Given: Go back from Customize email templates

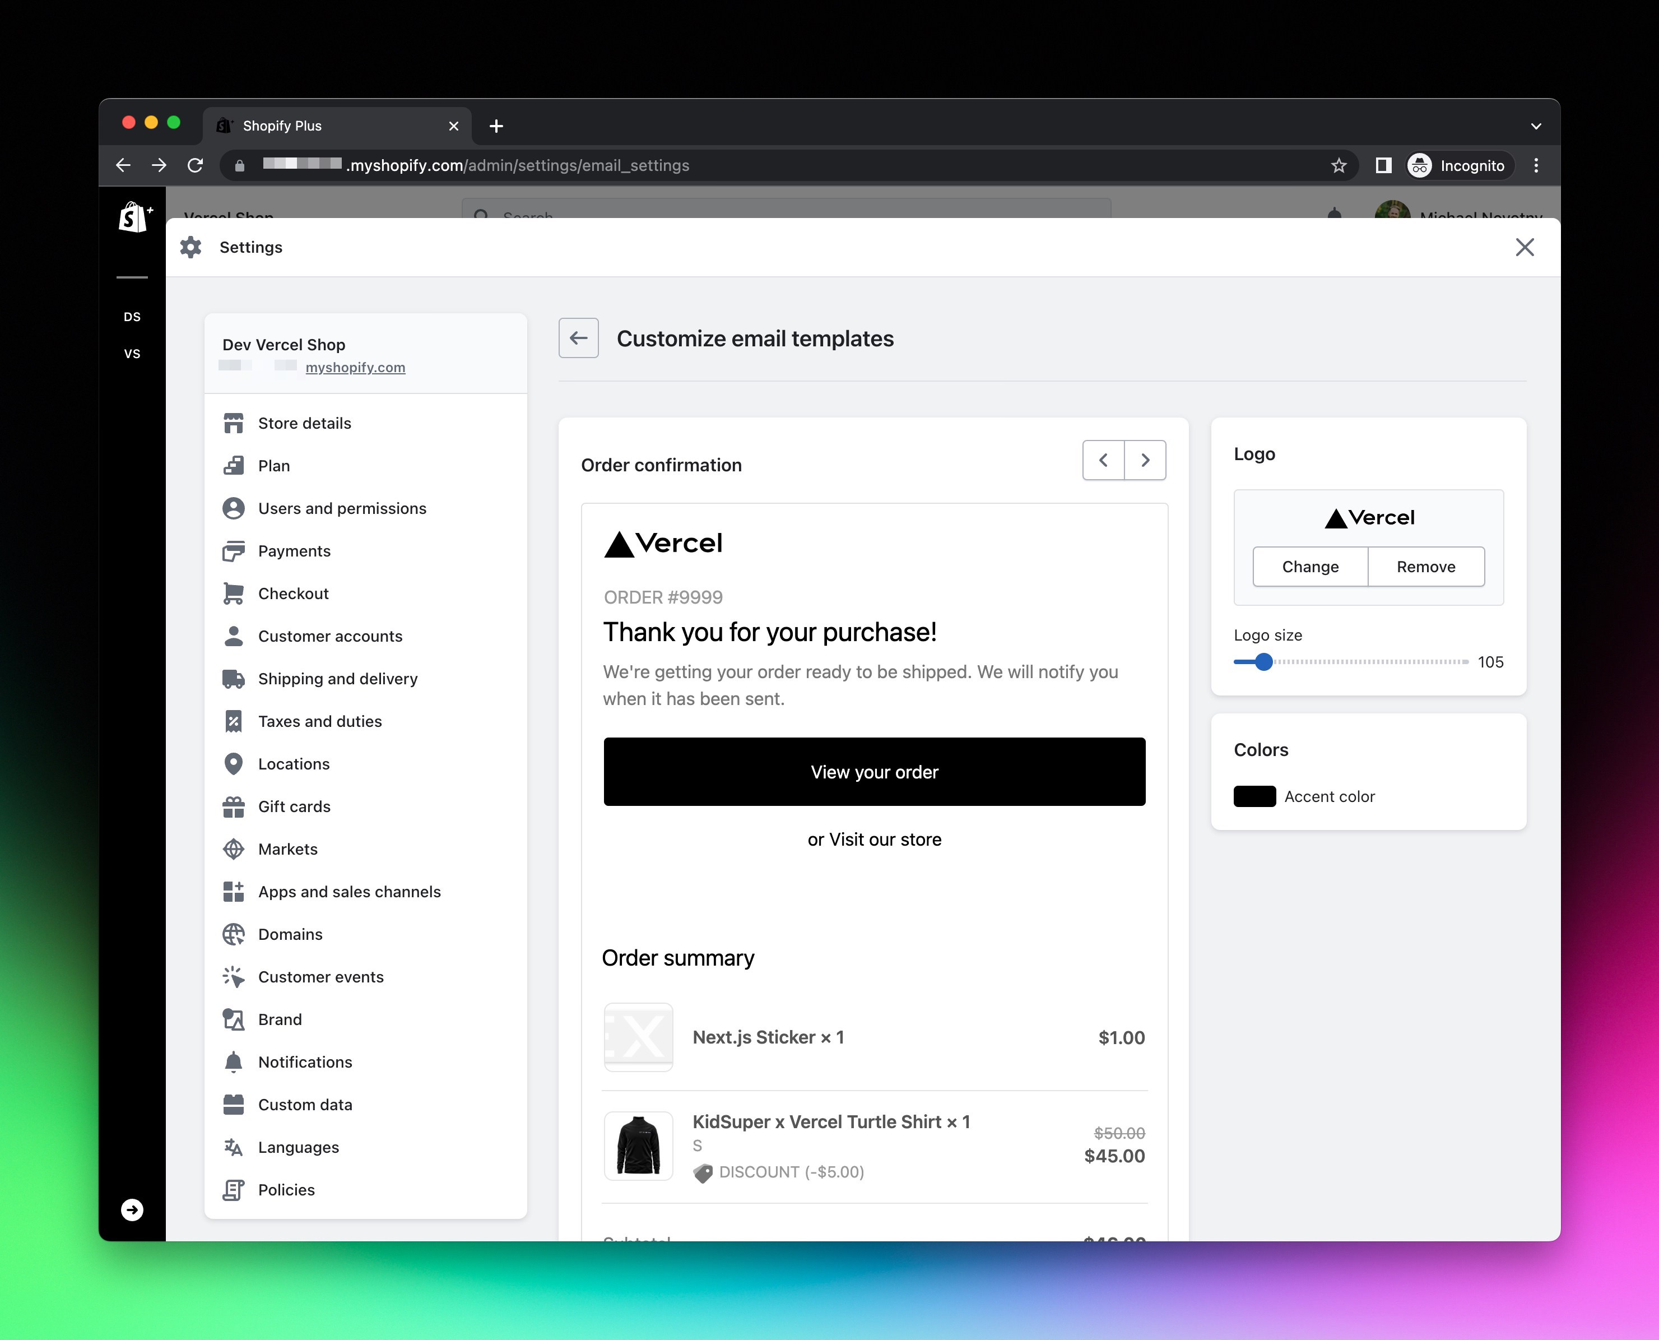Looking at the screenshot, I should click(578, 337).
